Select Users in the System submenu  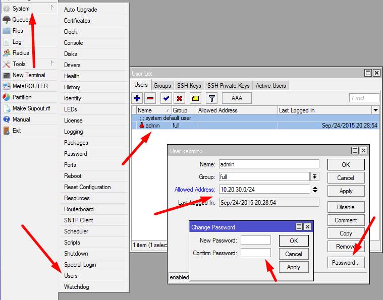tap(71, 276)
